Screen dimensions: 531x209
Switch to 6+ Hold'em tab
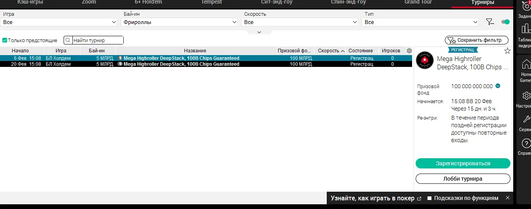149,2
